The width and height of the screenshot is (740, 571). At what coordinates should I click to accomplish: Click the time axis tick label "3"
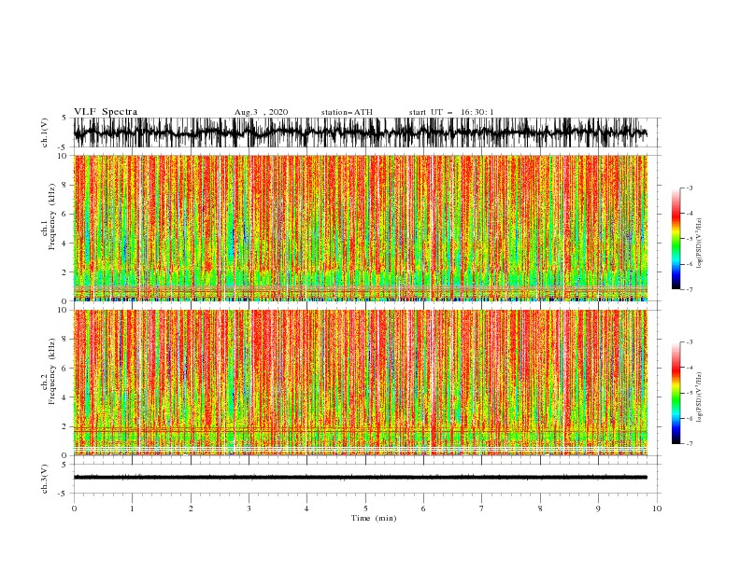click(x=249, y=508)
